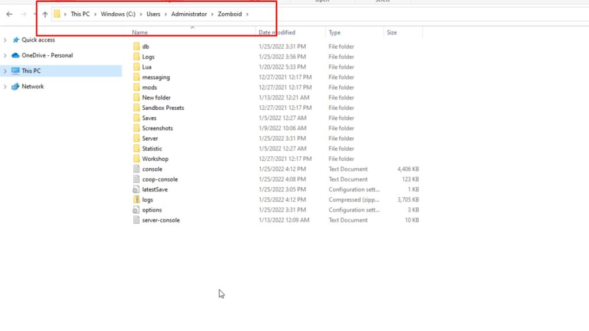Expand the Quick access tree node
Screen dimensions: 589x331
coord(5,40)
